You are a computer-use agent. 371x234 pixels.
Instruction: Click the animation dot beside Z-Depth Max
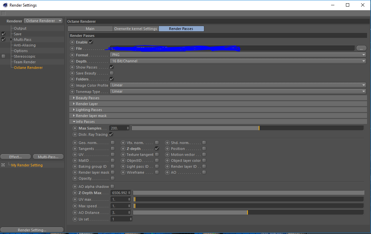pyautogui.click(x=75, y=193)
